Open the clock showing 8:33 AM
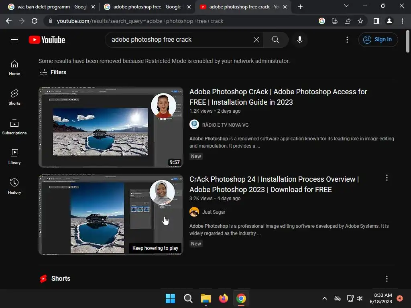 coord(381,298)
